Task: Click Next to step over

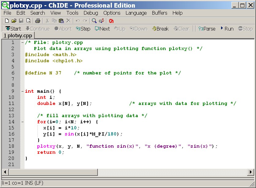Action: coord(102,29)
